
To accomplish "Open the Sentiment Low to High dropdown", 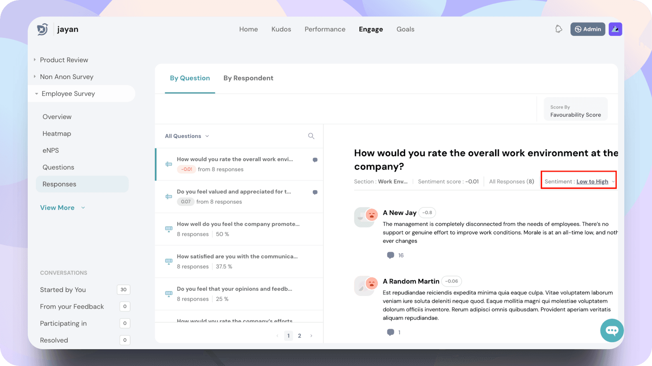I will pyautogui.click(x=579, y=181).
